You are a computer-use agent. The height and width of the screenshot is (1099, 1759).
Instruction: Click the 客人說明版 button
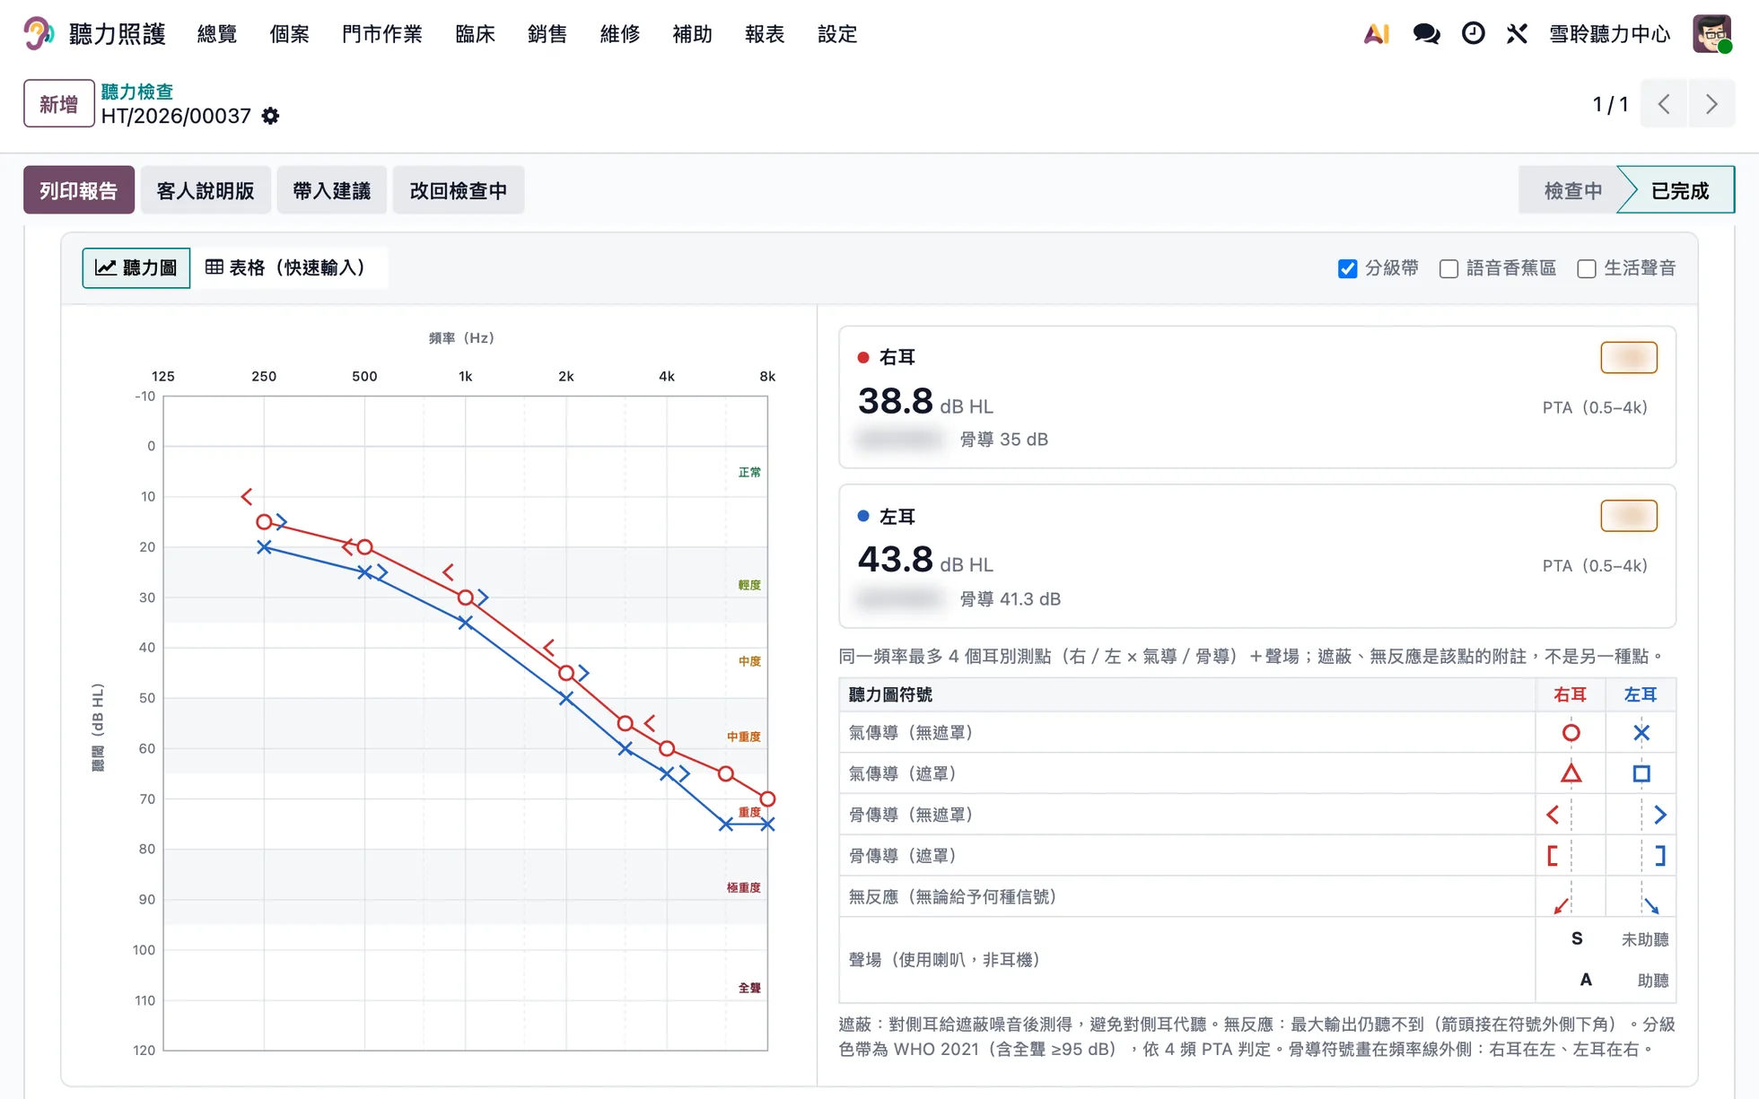[x=206, y=190]
